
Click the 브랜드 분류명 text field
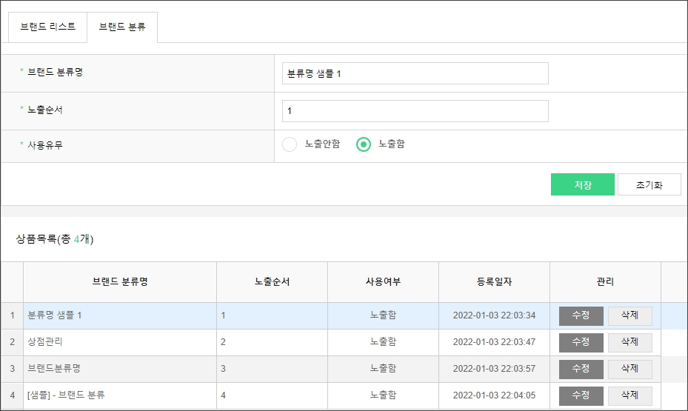(x=415, y=73)
